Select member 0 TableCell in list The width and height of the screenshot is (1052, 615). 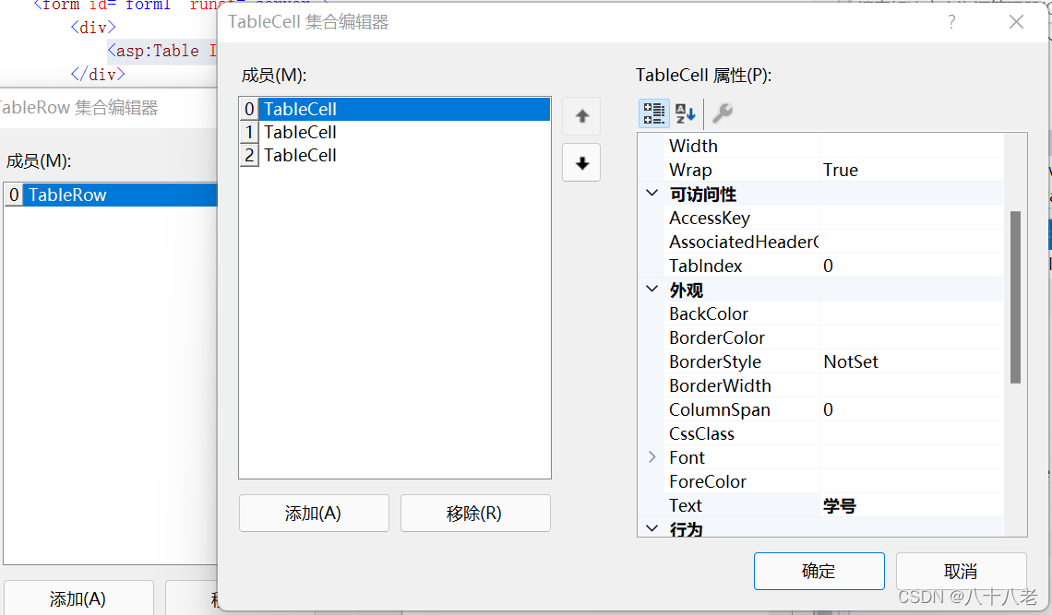coord(395,109)
